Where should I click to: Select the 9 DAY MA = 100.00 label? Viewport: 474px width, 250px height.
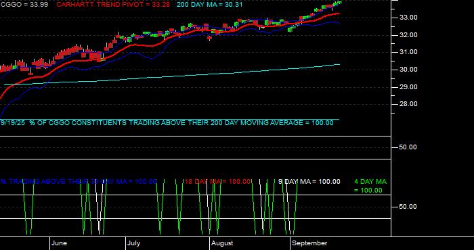[x=309, y=182]
